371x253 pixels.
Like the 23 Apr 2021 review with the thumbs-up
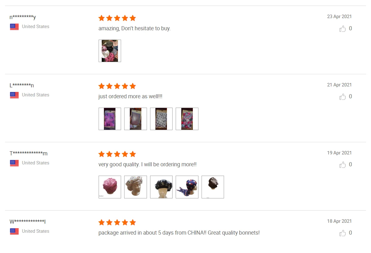342,29
